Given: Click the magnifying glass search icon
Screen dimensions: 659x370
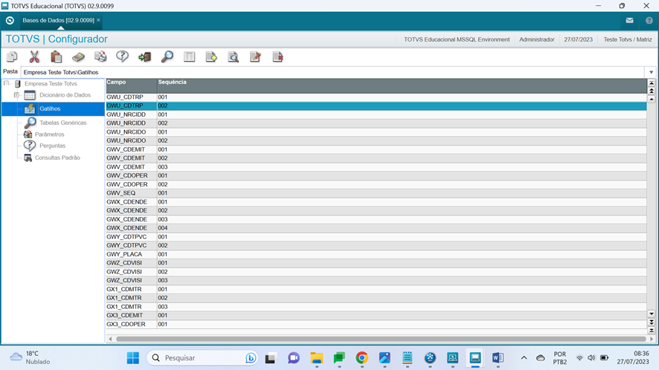Looking at the screenshot, I should 167,56.
